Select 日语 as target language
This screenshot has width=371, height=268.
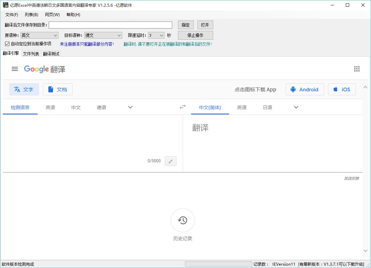point(267,107)
